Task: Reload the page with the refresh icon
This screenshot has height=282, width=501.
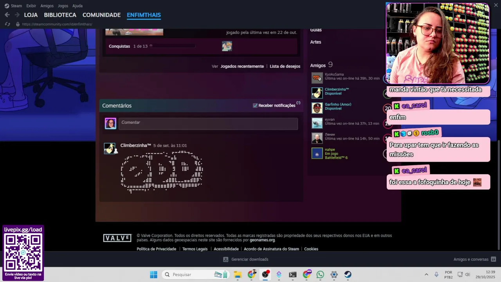Action: click(7, 24)
